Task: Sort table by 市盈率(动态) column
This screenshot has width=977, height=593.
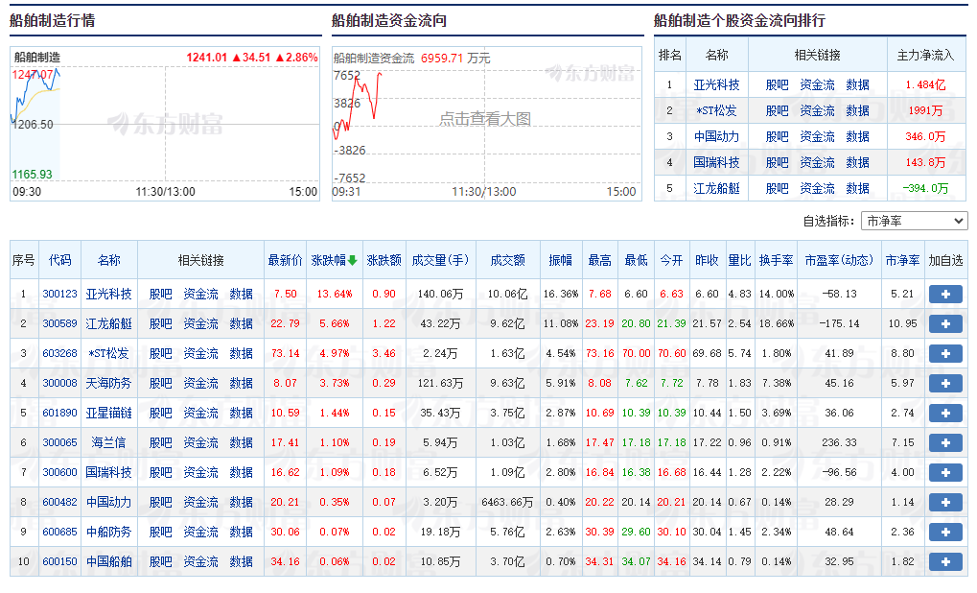Action: [x=839, y=260]
